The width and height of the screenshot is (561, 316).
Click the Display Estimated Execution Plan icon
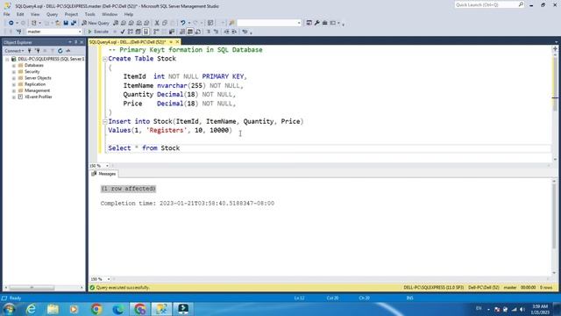131,32
